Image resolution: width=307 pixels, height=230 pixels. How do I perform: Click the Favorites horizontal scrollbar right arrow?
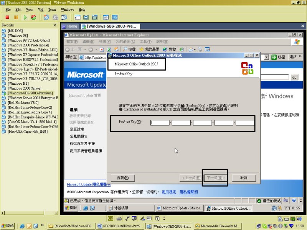[56, 213]
